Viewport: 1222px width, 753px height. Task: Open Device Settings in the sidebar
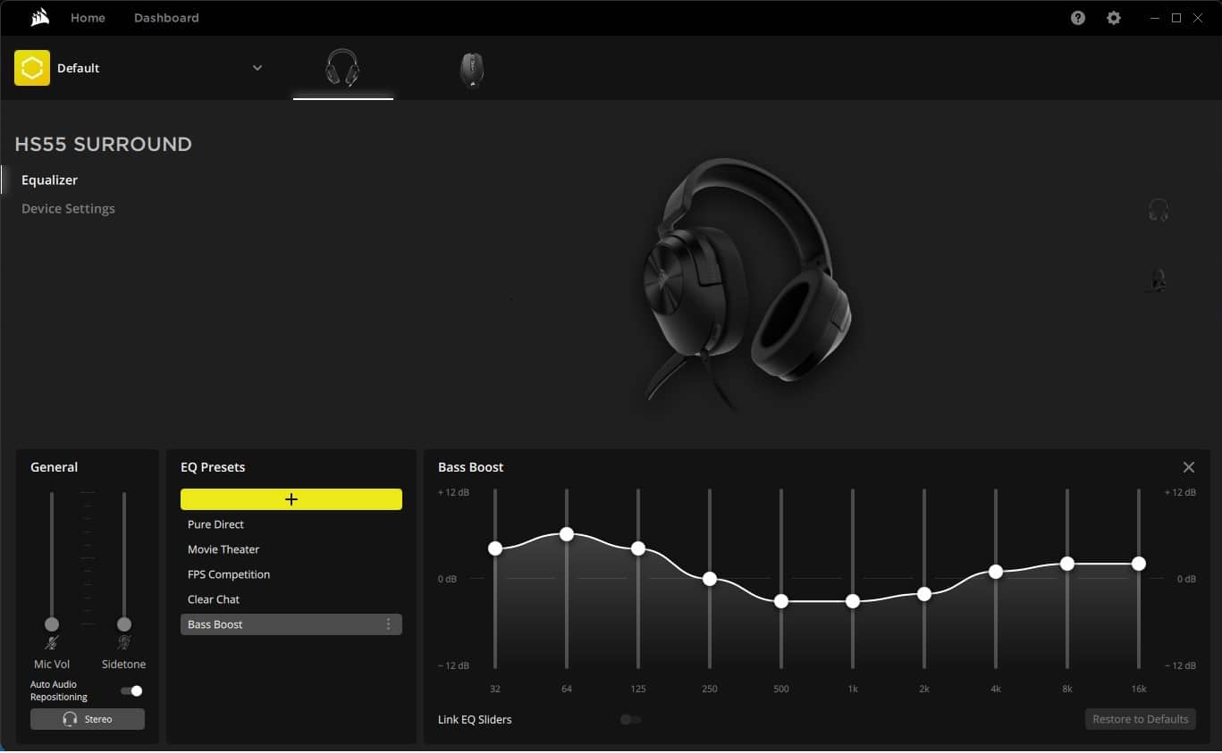68,208
